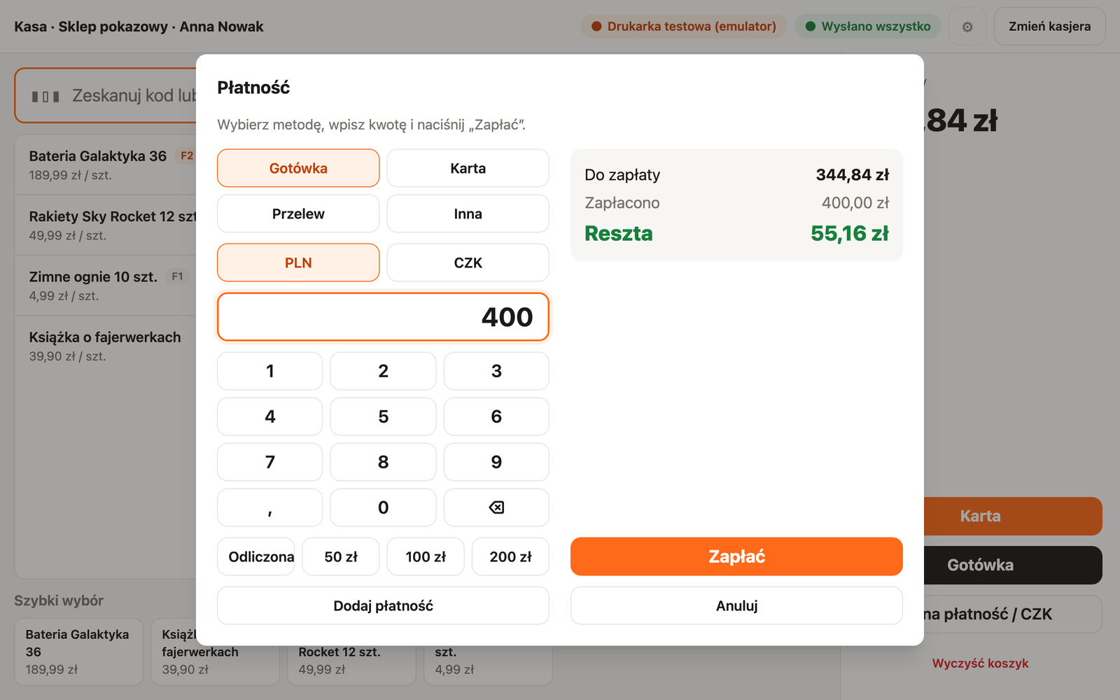Click the backspace icon on the keypad

click(496, 507)
